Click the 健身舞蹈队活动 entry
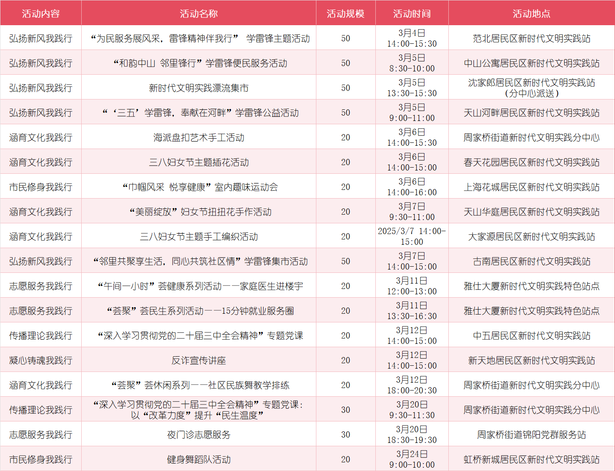Viewport: 615px width, 471px height. point(199,459)
